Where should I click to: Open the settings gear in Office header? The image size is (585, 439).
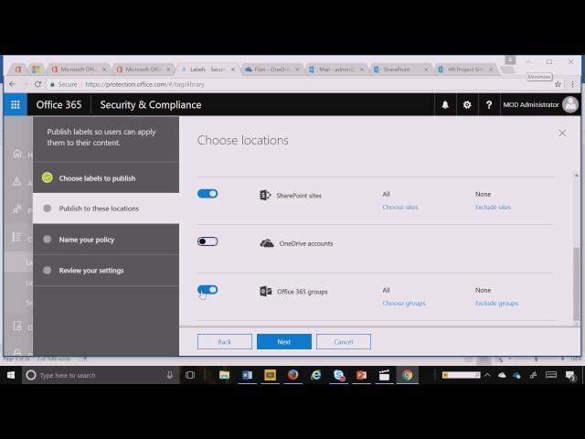click(x=467, y=105)
